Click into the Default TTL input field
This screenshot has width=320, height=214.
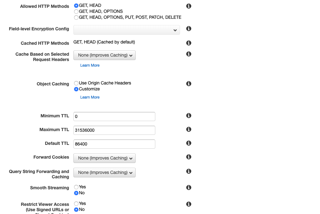(x=114, y=144)
